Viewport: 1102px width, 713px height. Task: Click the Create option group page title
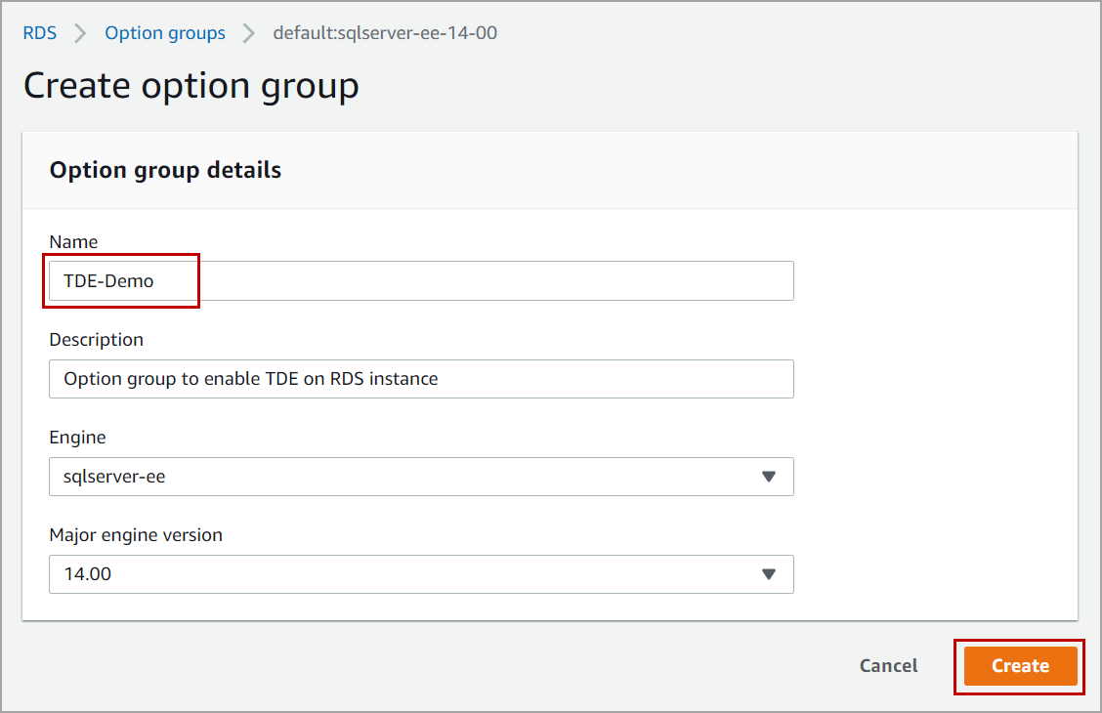(191, 86)
